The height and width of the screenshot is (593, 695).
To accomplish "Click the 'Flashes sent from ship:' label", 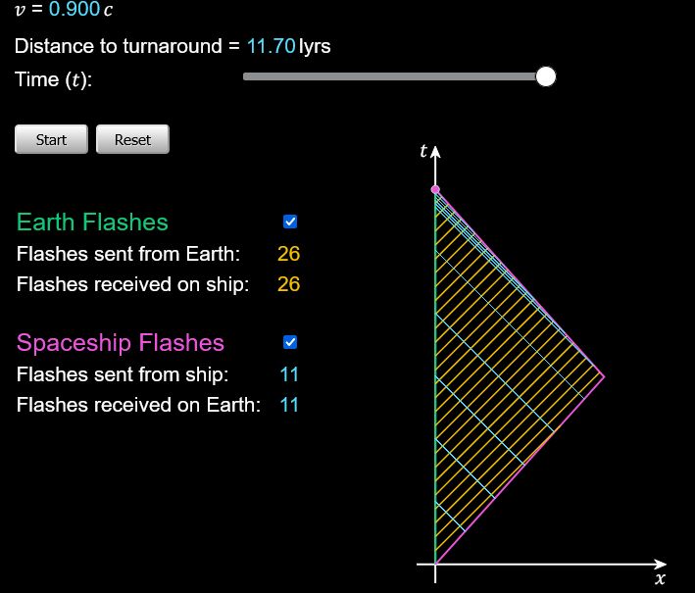I will (x=123, y=374).
